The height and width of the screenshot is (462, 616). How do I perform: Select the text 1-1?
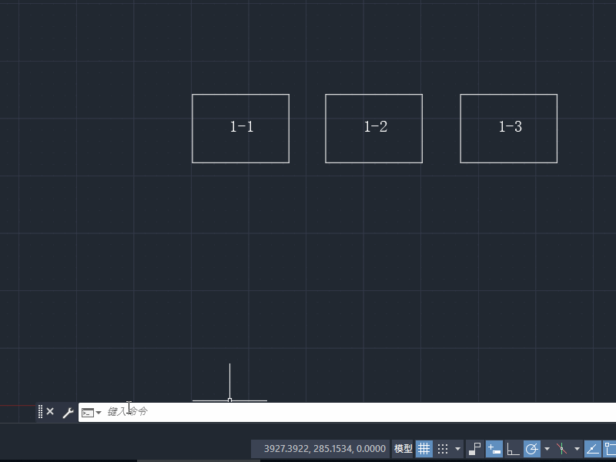pos(242,126)
